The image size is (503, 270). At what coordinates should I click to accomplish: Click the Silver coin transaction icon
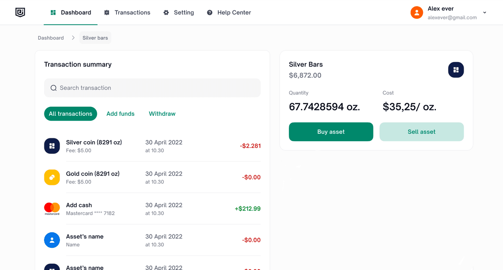(x=52, y=145)
